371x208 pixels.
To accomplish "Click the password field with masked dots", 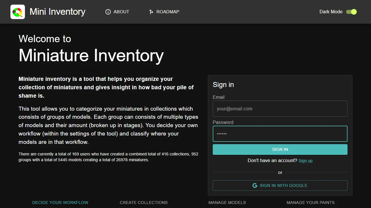I will pyautogui.click(x=280, y=133).
